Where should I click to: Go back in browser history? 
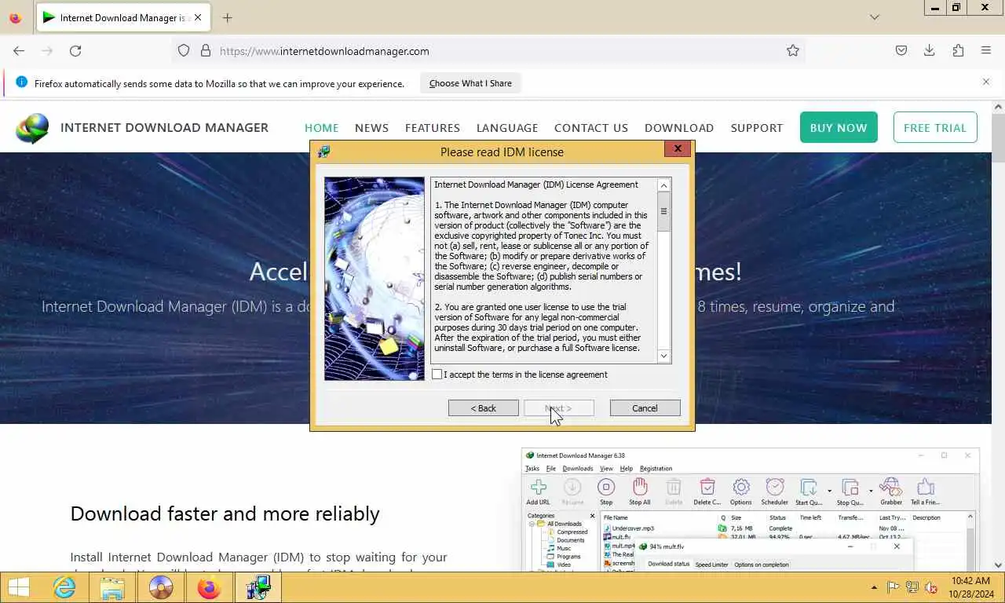click(x=19, y=50)
